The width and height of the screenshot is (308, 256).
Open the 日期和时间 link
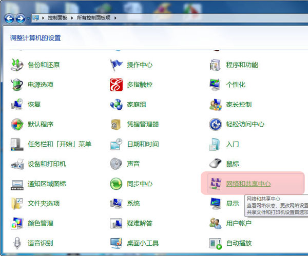[143, 144]
